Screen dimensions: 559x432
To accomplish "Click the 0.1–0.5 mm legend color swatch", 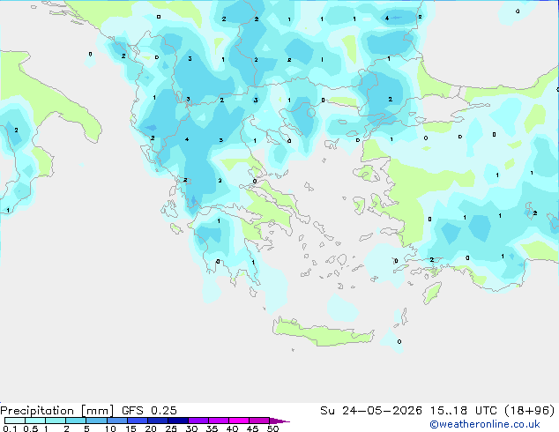I will (15, 421).
